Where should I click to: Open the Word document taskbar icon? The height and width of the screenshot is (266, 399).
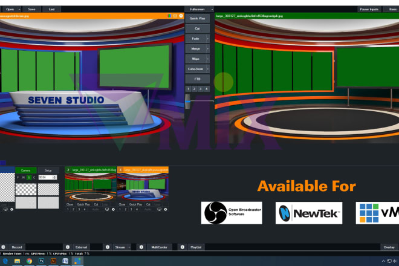(x=65, y=261)
